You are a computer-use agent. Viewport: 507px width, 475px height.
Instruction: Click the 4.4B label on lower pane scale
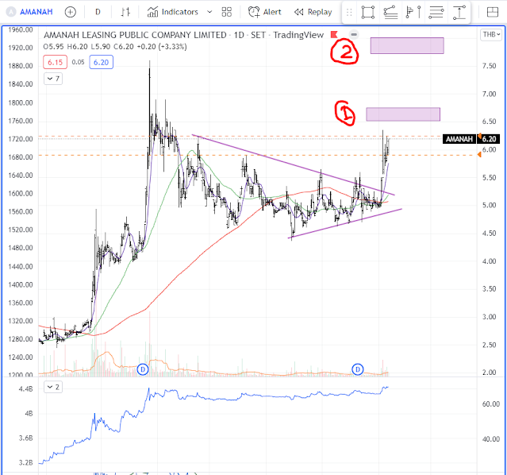(25, 389)
